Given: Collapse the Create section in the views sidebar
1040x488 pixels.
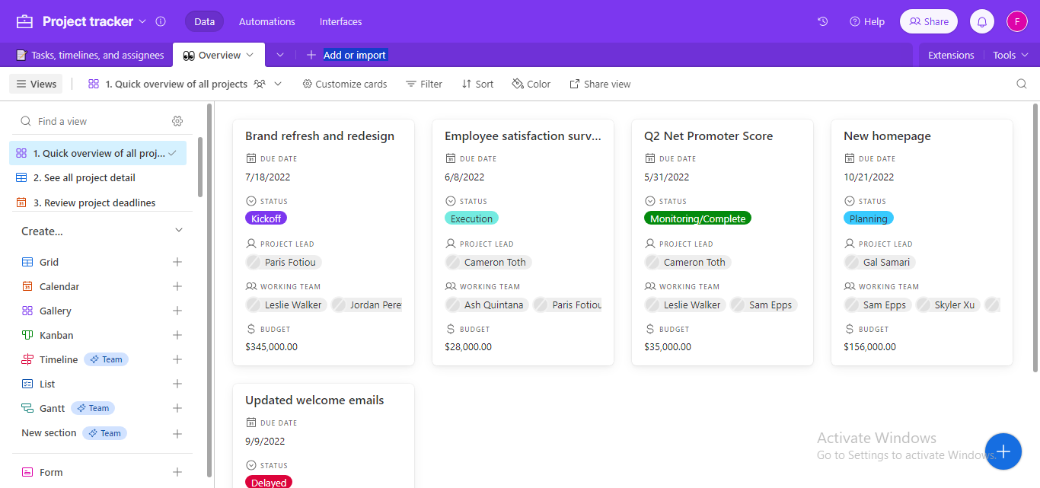Looking at the screenshot, I should (178, 230).
